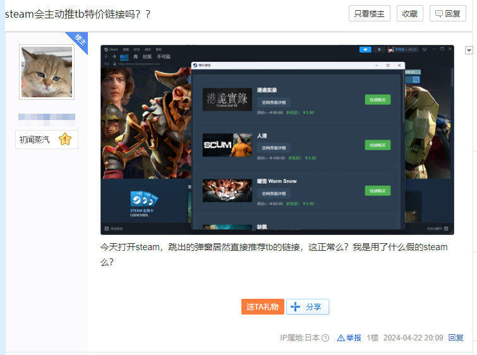This screenshot has height=355, width=477.
Task: Click the 初闻蒸汽 level badge
Action: tap(47, 140)
